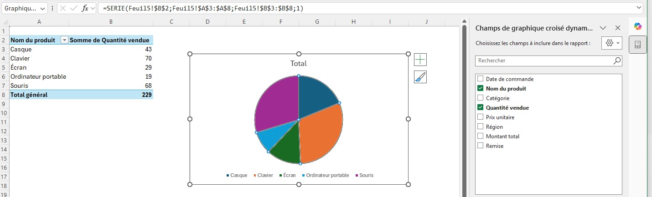Expand the Name Box dropdown

(42, 9)
